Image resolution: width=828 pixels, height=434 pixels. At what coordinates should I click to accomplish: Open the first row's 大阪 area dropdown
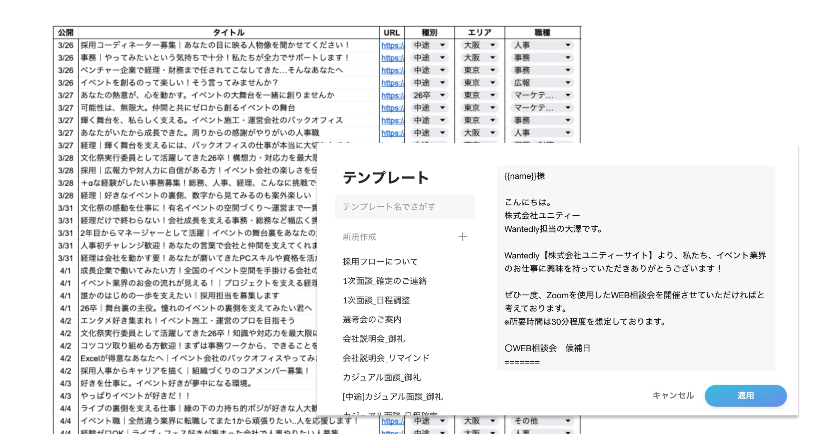tap(479, 45)
